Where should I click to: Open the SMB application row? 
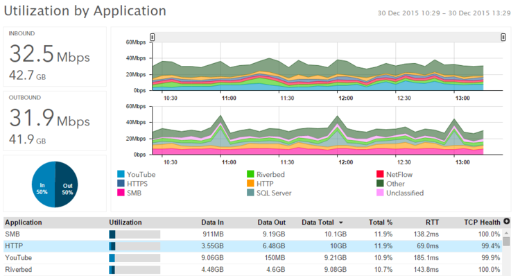pyautogui.click(x=252, y=234)
